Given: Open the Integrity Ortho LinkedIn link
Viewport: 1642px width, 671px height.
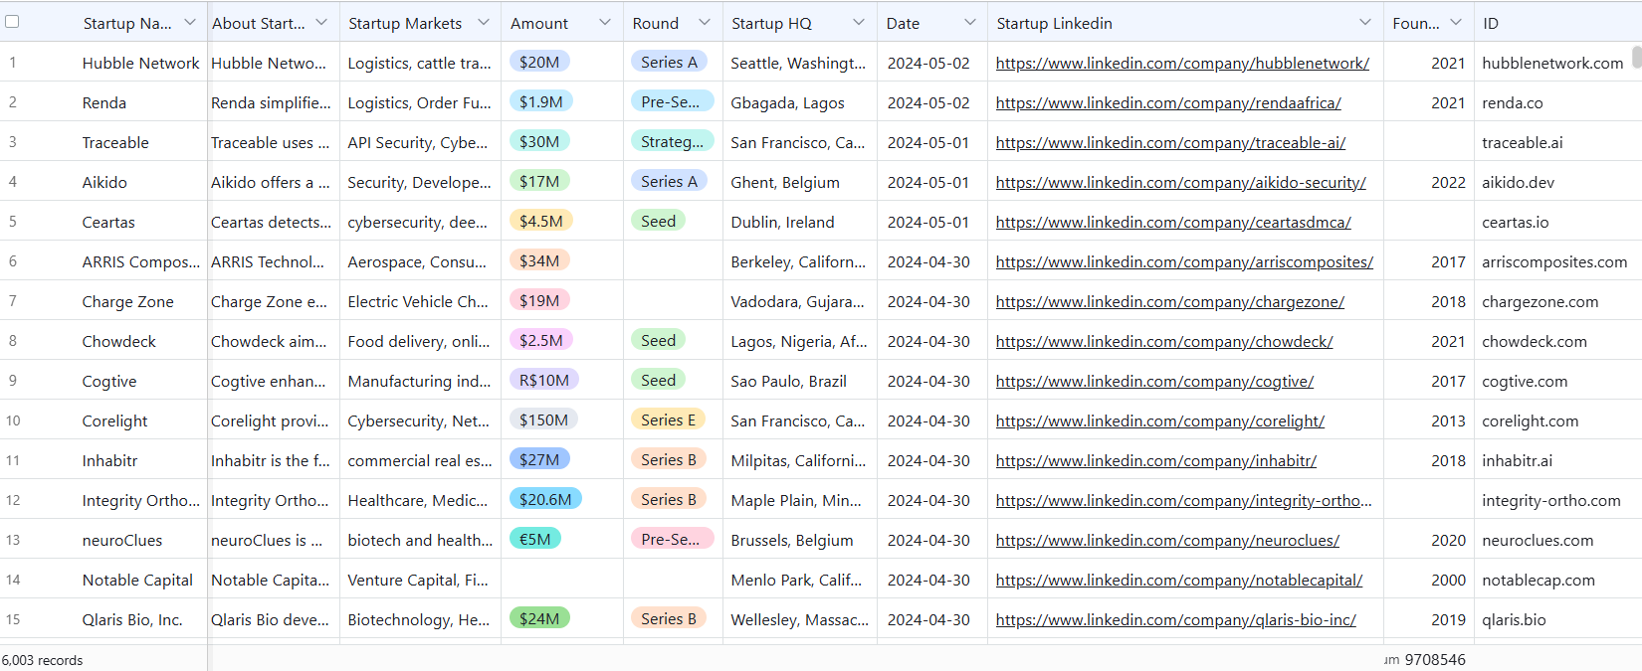Looking at the screenshot, I should point(1184,500).
